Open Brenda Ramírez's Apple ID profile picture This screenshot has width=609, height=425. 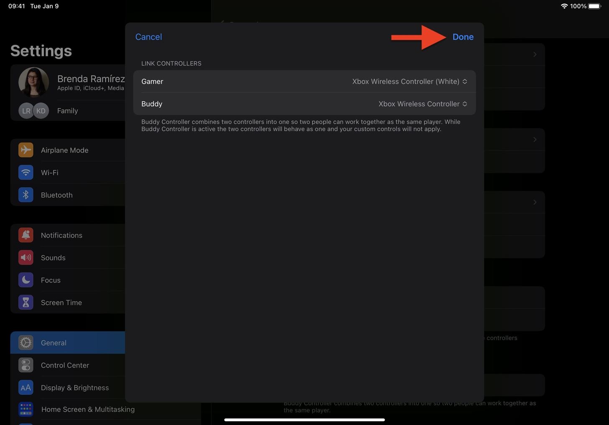33,82
